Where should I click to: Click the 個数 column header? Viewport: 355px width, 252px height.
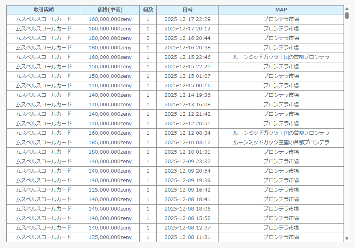[x=148, y=10]
